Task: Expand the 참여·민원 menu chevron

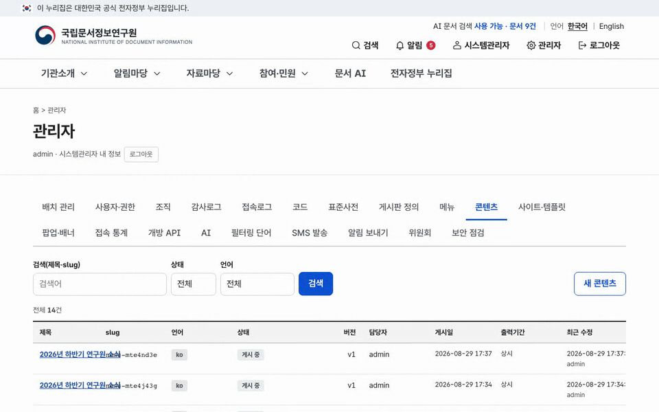Action: [305, 73]
